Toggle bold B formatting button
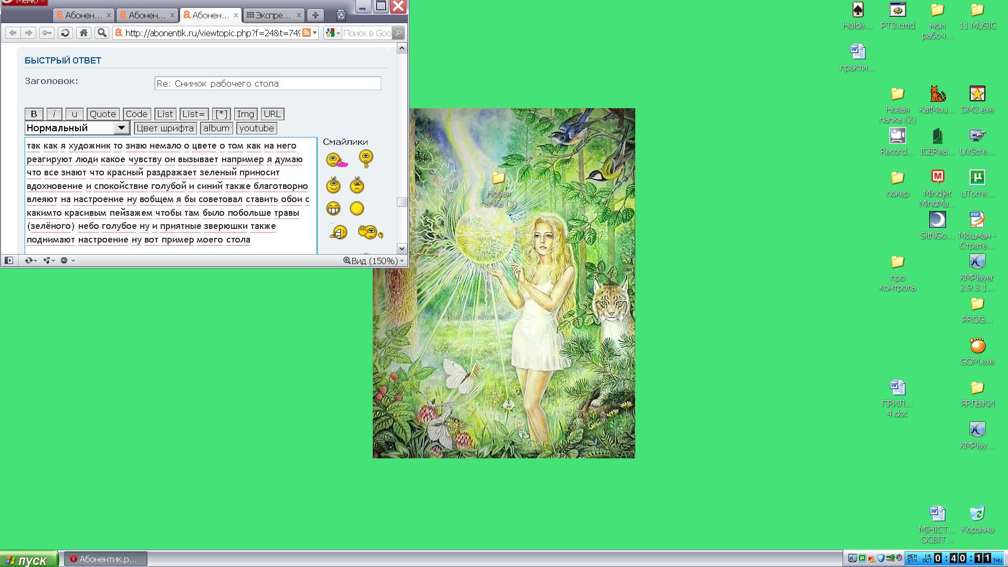Viewport: 1008px width, 567px height. (x=34, y=114)
